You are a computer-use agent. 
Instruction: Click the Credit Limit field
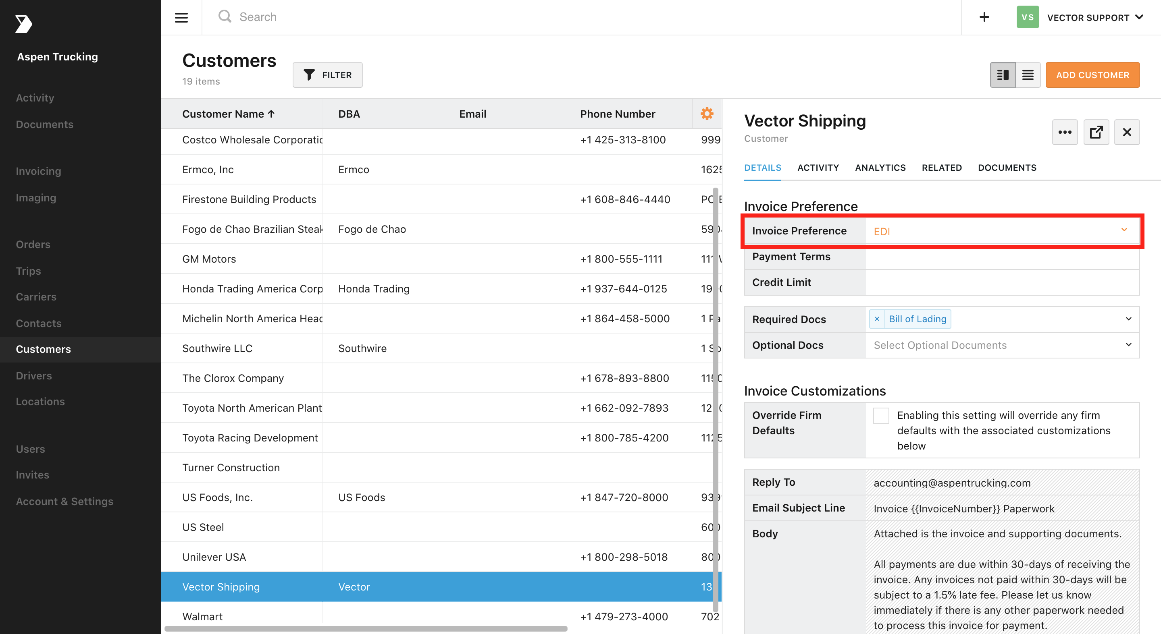(1002, 282)
